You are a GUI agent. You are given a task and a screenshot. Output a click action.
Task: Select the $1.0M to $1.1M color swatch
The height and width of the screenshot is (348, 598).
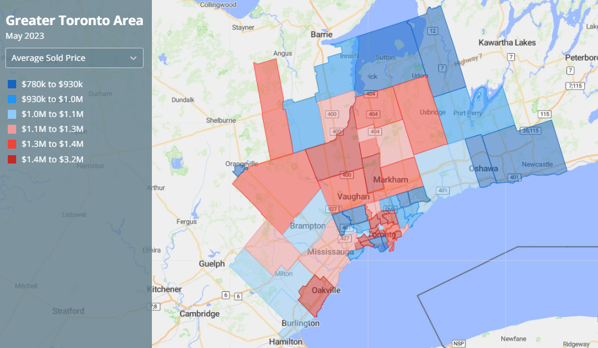click(12, 114)
